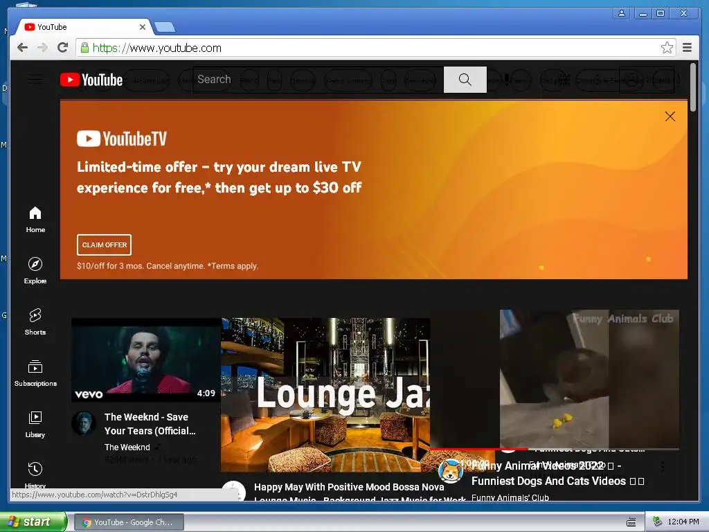
Task: Click The Weeknd channel avatar
Action: [84, 423]
